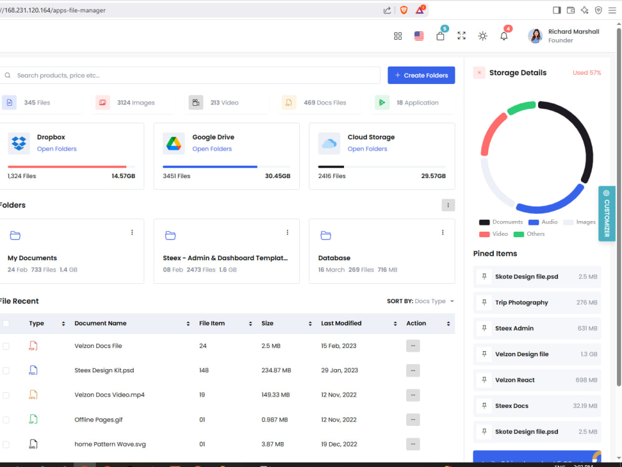
Task: Toggle fullscreen mode icon
Action: pyautogui.click(x=462, y=35)
